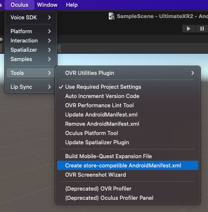Select Update AndroidManifest.xml
The width and height of the screenshot is (208, 212).
point(128,115)
